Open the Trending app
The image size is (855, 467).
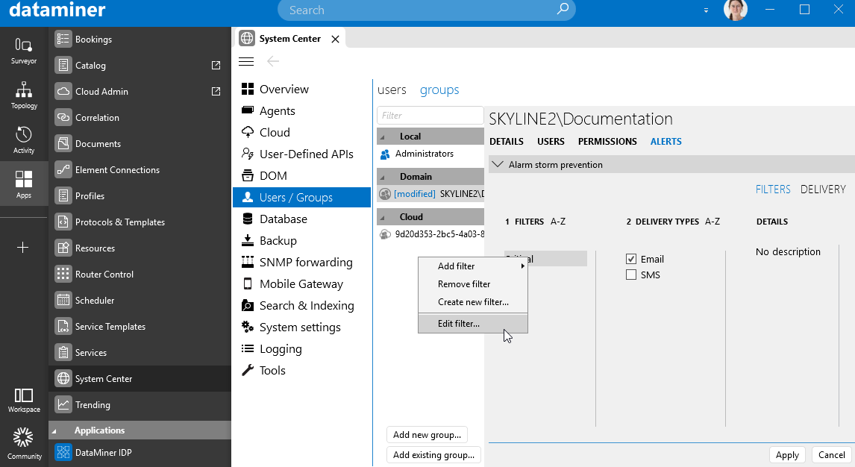[93, 405]
